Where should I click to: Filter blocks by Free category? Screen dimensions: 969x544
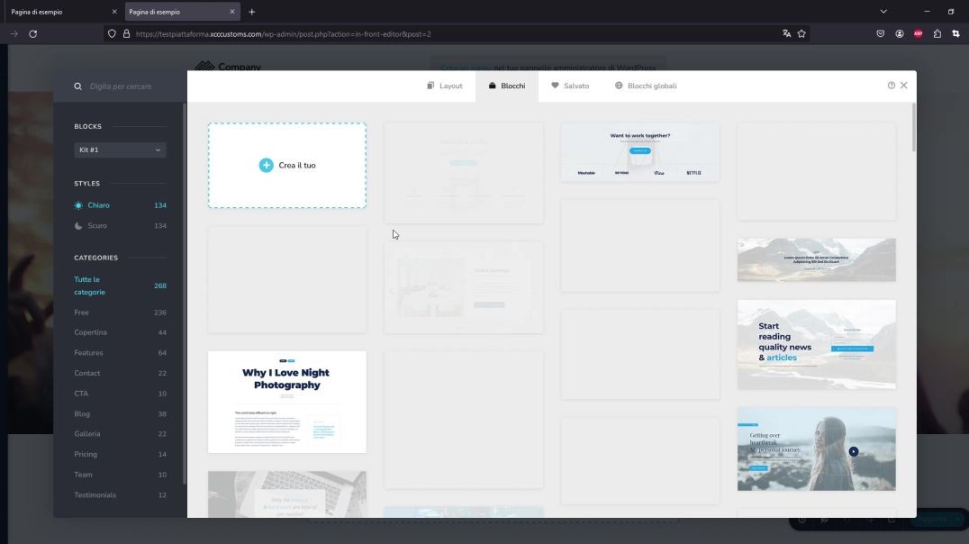click(120, 313)
